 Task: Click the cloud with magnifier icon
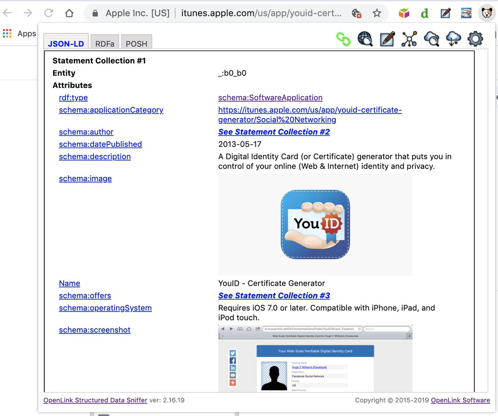[431, 39]
